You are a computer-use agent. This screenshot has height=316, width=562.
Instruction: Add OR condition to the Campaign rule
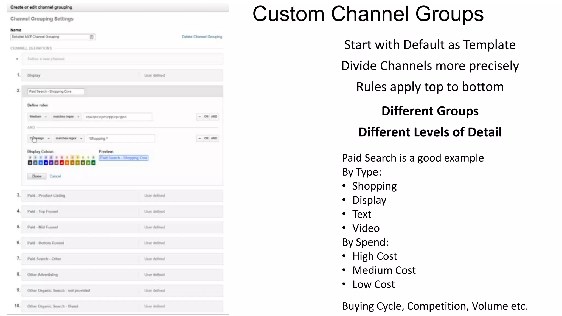click(x=206, y=138)
